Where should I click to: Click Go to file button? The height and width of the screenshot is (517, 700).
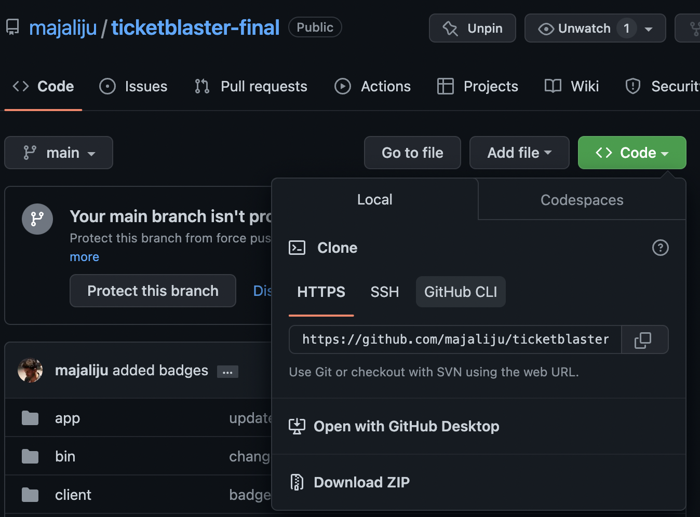(x=412, y=153)
